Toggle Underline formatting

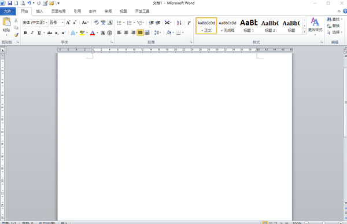[39, 33]
